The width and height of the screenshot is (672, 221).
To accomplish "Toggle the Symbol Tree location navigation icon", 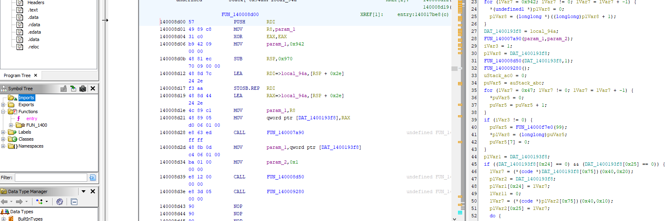I will pos(73,89).
